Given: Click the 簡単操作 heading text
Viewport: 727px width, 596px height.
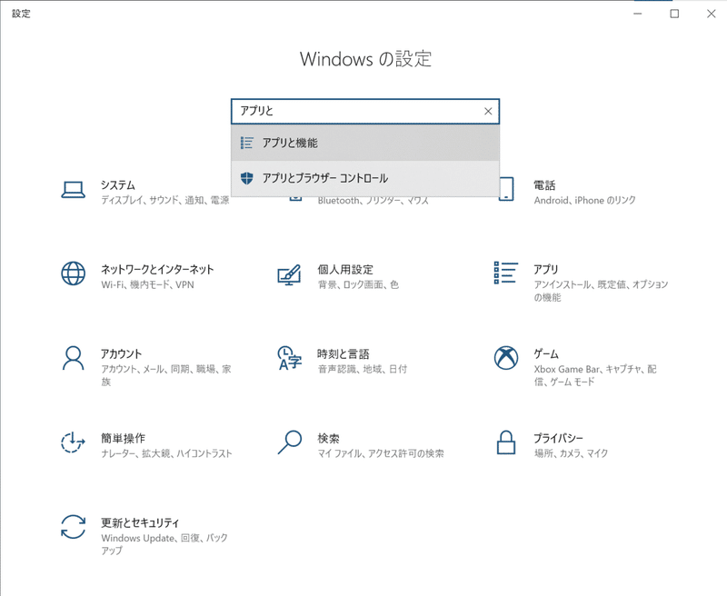Looking at the screenshot, I should (124, 439).
